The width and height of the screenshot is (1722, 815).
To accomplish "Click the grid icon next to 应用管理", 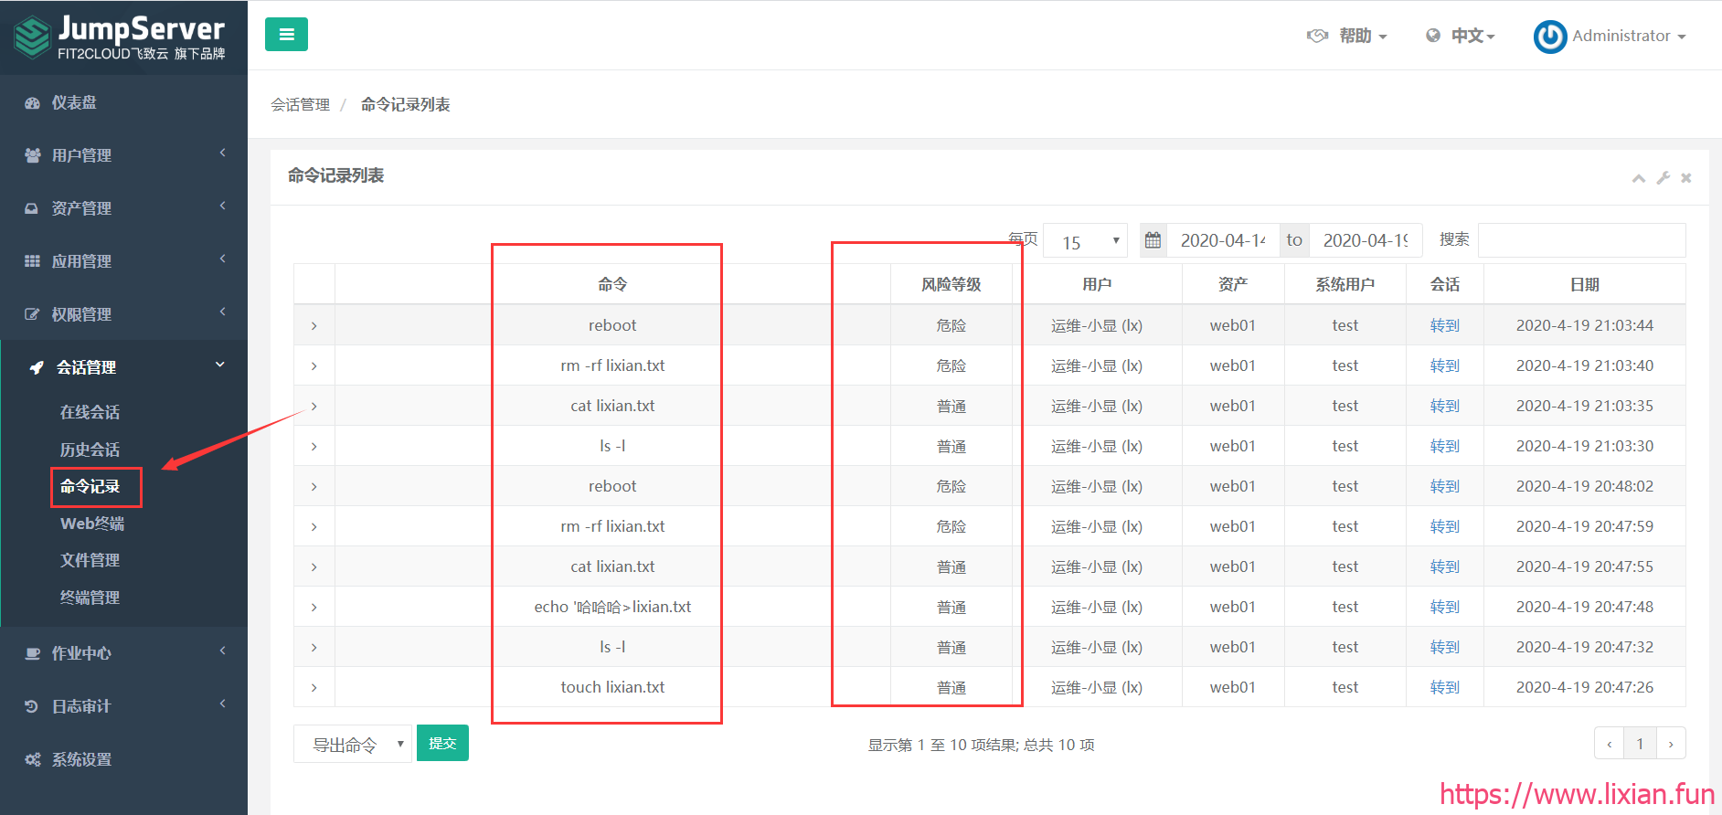I will tap(32, 262).
